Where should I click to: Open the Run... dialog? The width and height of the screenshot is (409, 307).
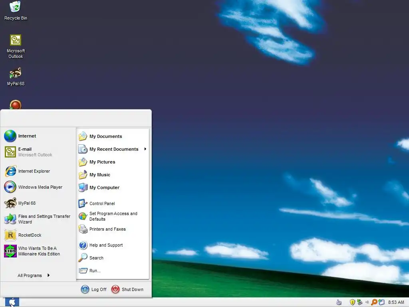point(113,271)
